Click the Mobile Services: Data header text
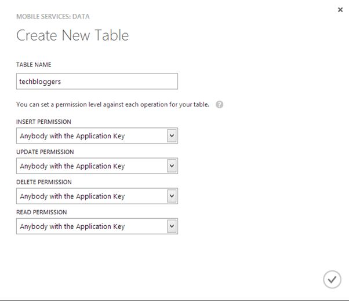The width and height of the screenshot is (349, 301). click(x=53, y=16)
